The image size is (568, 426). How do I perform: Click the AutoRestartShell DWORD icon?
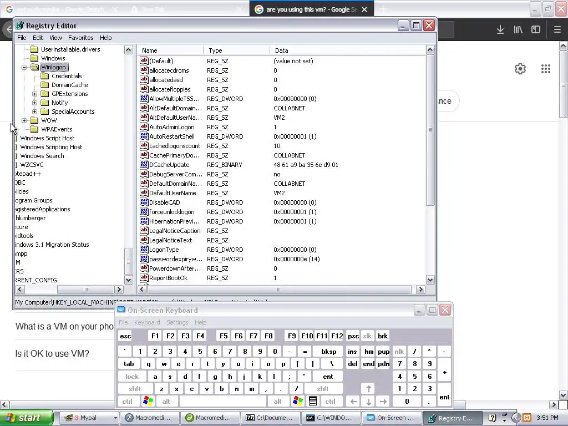(x=144, y=136)
